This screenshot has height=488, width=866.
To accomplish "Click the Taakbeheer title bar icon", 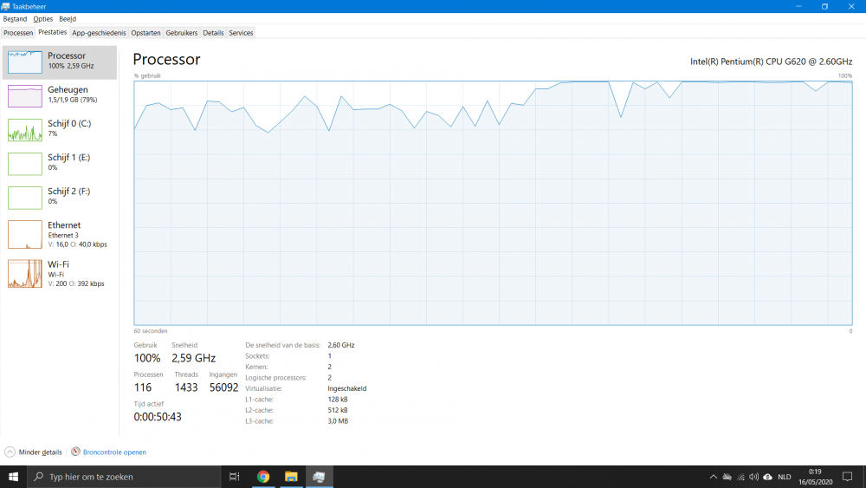I will tap(5, 7).
